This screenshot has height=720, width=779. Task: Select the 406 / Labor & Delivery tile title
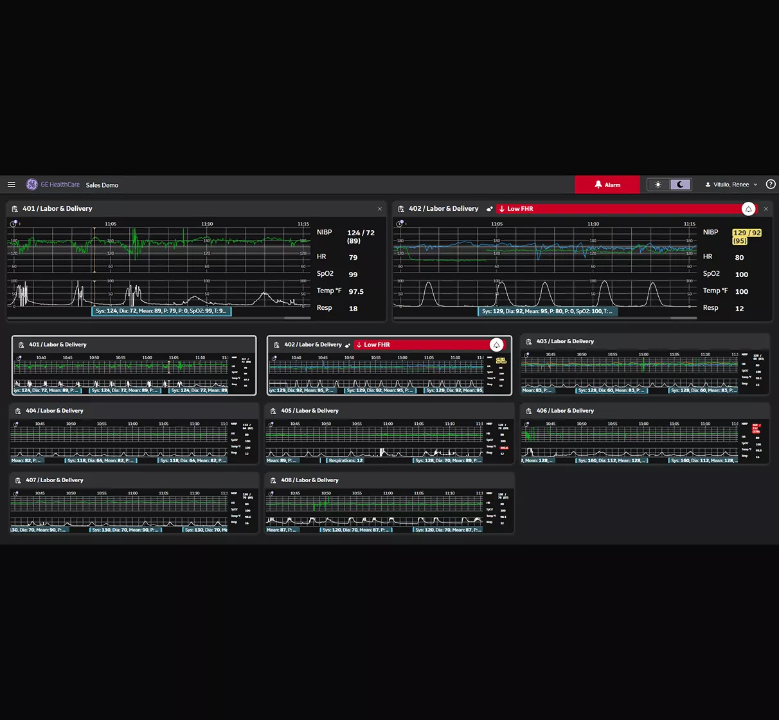point(565,411)
